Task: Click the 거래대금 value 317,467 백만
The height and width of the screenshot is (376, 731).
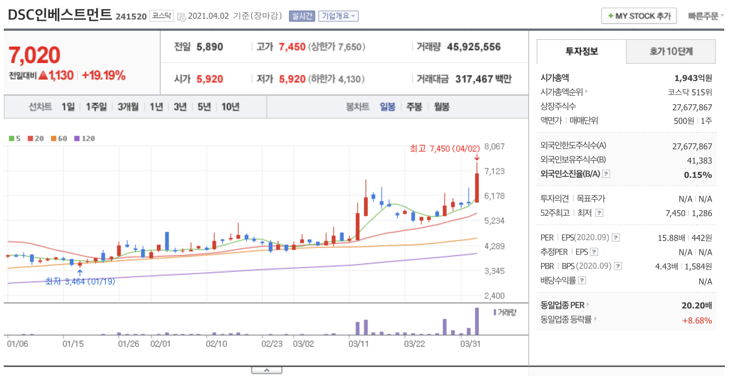Action: point(483,79)
